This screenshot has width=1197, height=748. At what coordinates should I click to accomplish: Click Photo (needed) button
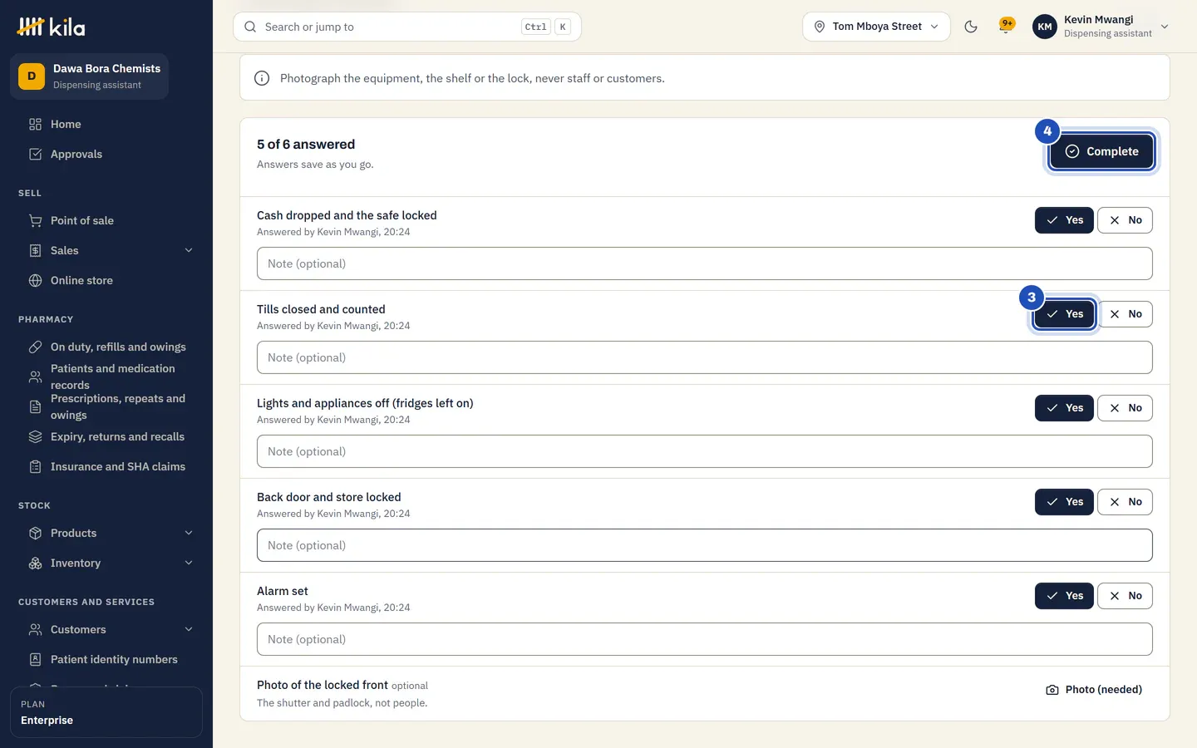[x=1094, y=690]
